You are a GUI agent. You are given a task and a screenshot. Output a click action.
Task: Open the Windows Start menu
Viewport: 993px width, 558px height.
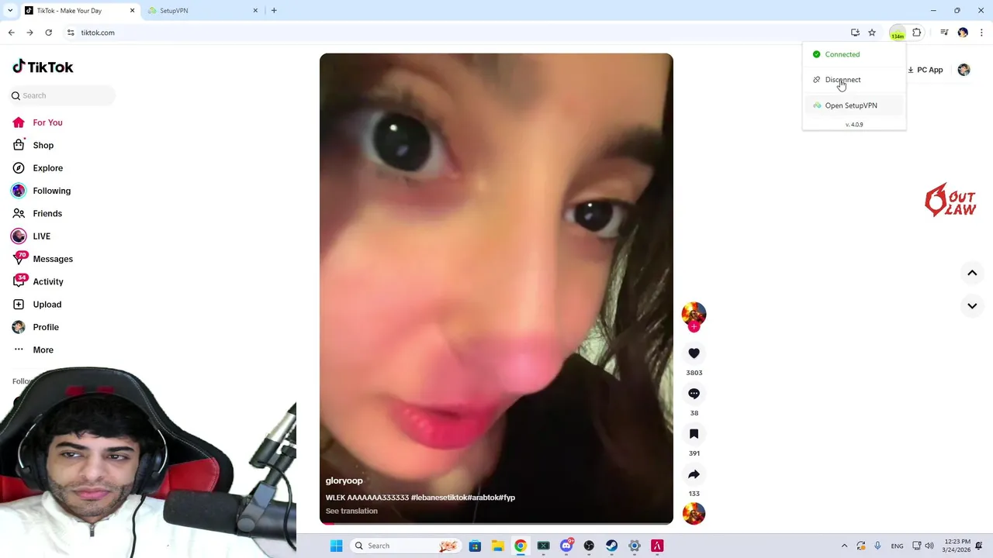pos(336,546)
